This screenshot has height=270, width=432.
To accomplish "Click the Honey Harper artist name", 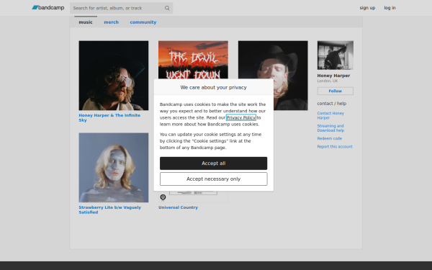I will pyautogui.click(x=333, y=76).
